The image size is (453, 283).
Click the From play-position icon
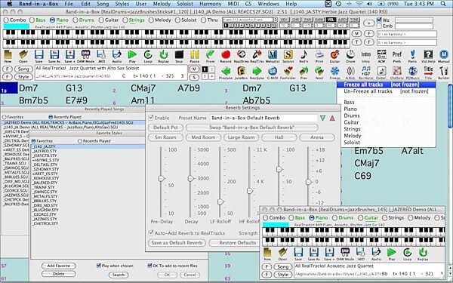click(x=210, y=56)
